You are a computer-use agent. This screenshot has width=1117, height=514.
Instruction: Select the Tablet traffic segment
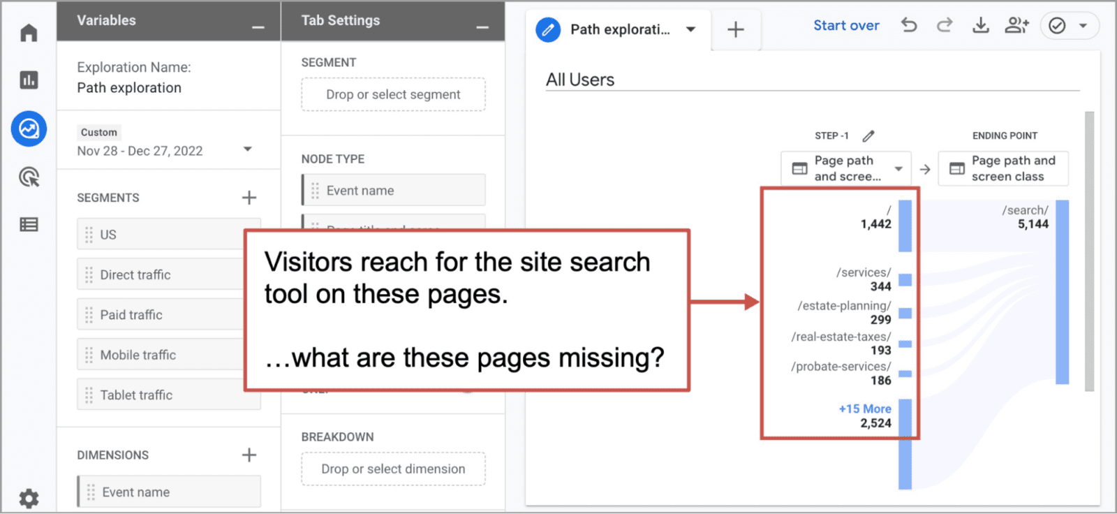pos(168,395)
